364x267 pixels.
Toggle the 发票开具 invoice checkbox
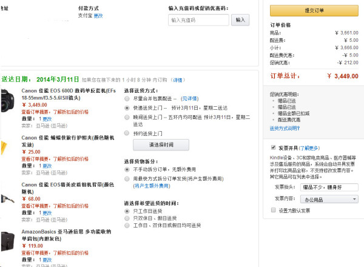click(x=273, y=147)
